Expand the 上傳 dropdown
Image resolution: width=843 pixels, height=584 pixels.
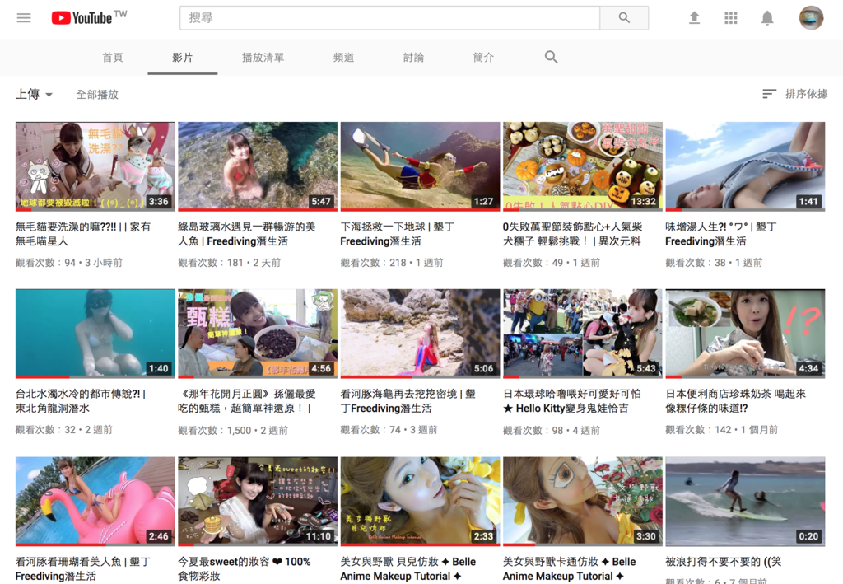click(x=35, y=94)
